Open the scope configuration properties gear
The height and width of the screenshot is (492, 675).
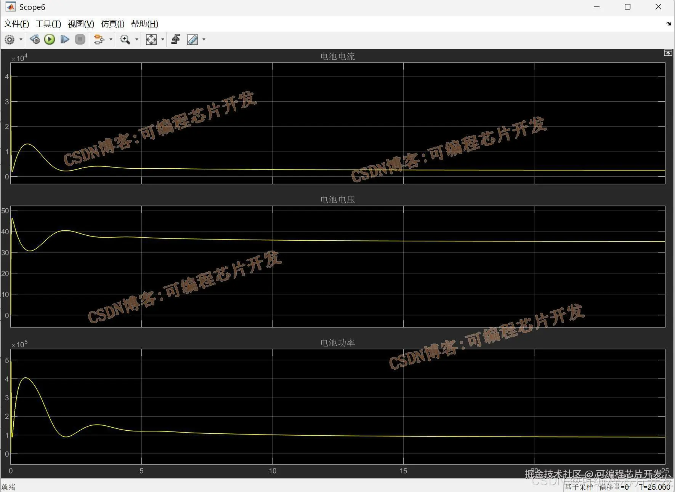10,40
